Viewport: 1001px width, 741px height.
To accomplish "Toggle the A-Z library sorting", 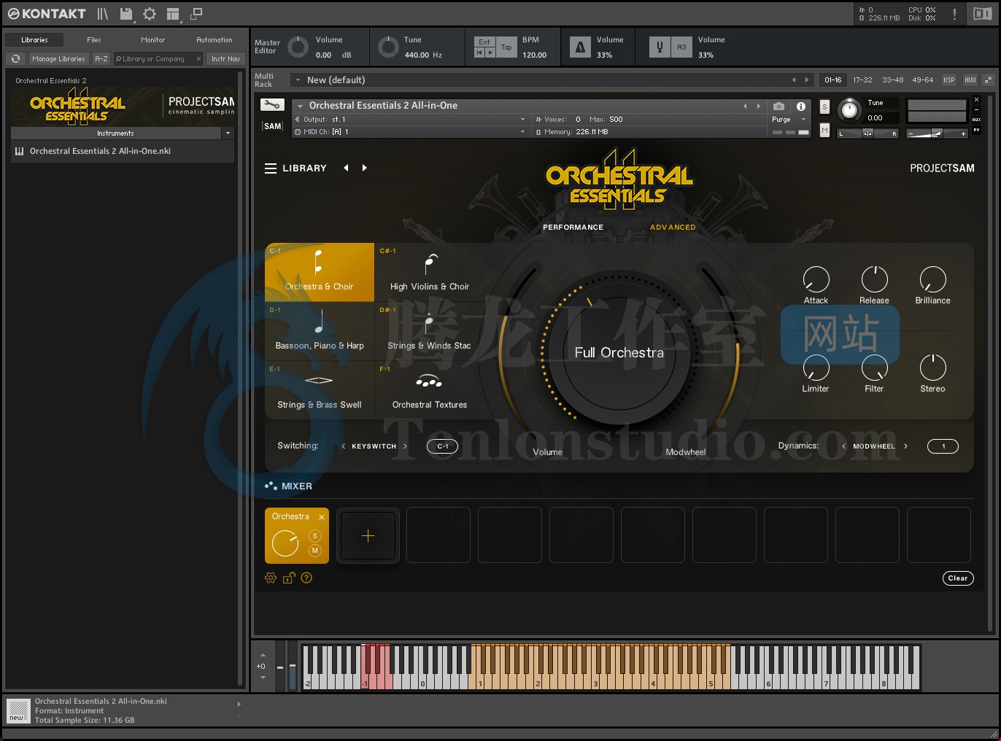I will [x=101, y=58].
